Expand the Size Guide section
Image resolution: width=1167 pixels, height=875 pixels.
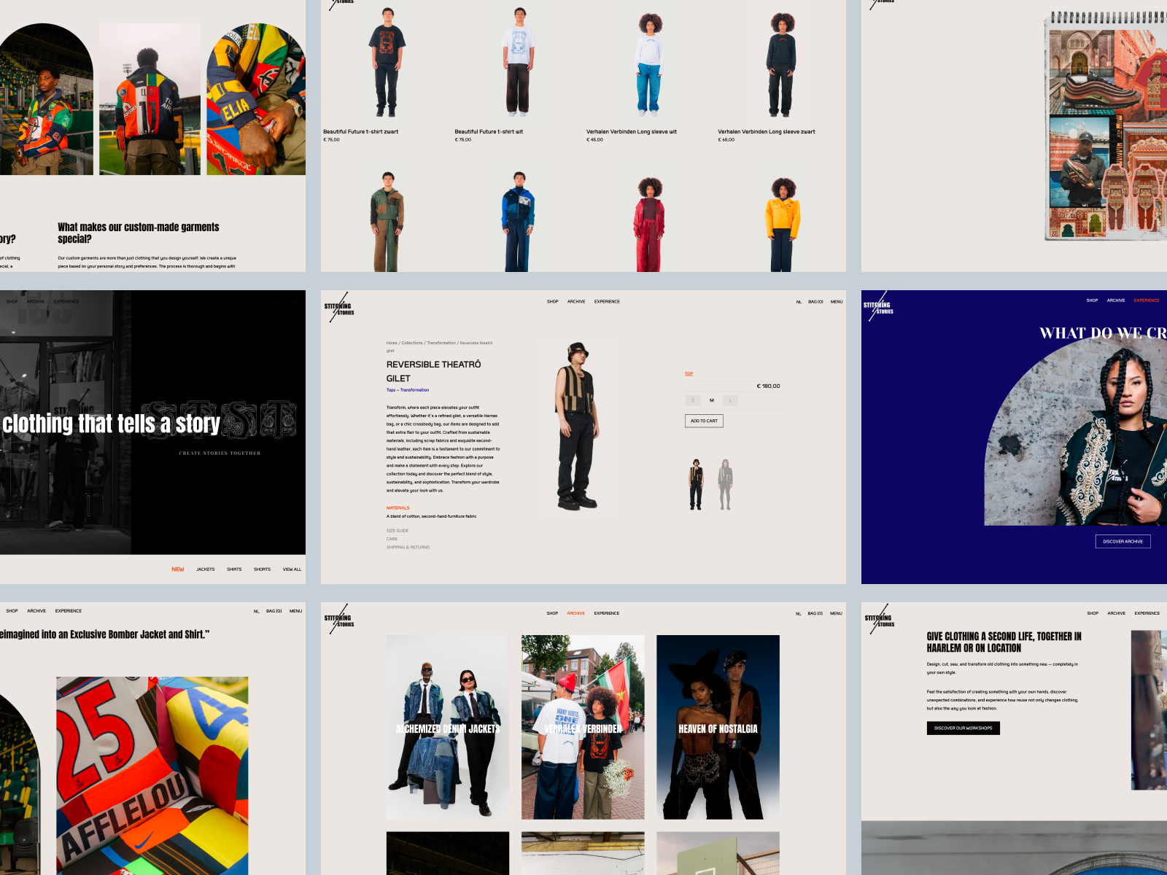coord(398,531)
